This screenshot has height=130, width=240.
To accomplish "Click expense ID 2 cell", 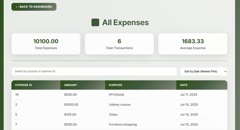I will [36, 105].
